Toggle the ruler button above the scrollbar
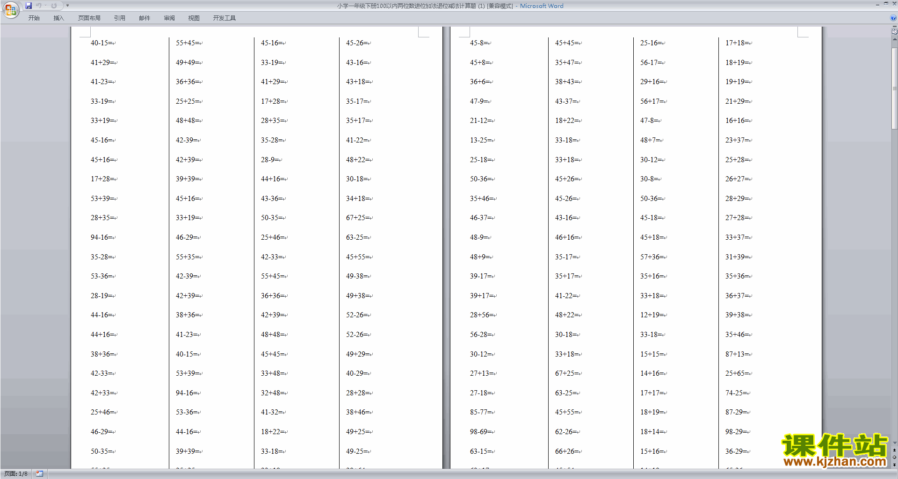This screenshot has height=479, width=898. coord(894,32)
